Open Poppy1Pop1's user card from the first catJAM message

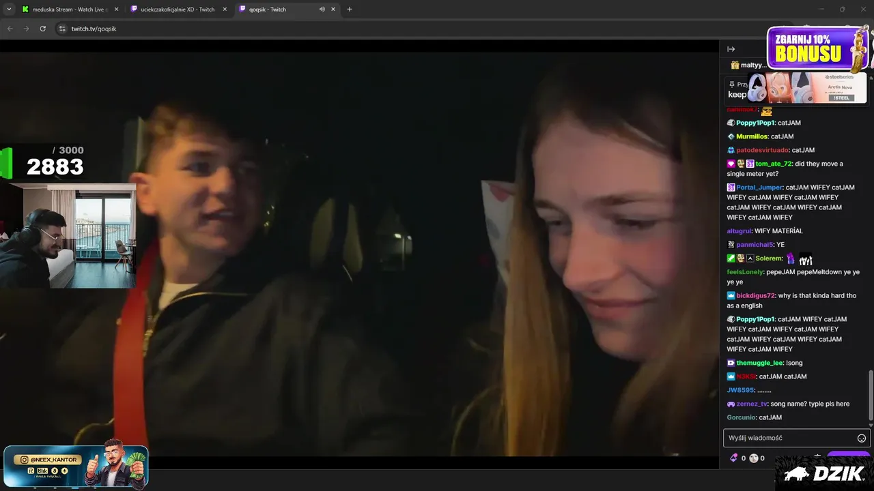755,123
